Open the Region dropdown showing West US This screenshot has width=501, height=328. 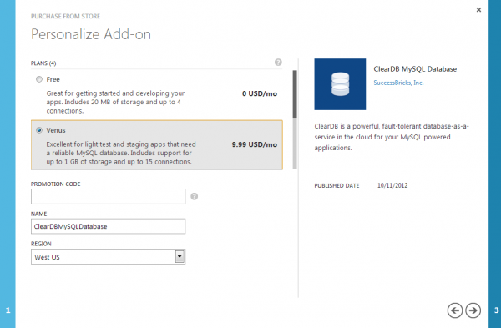point(108,257)
